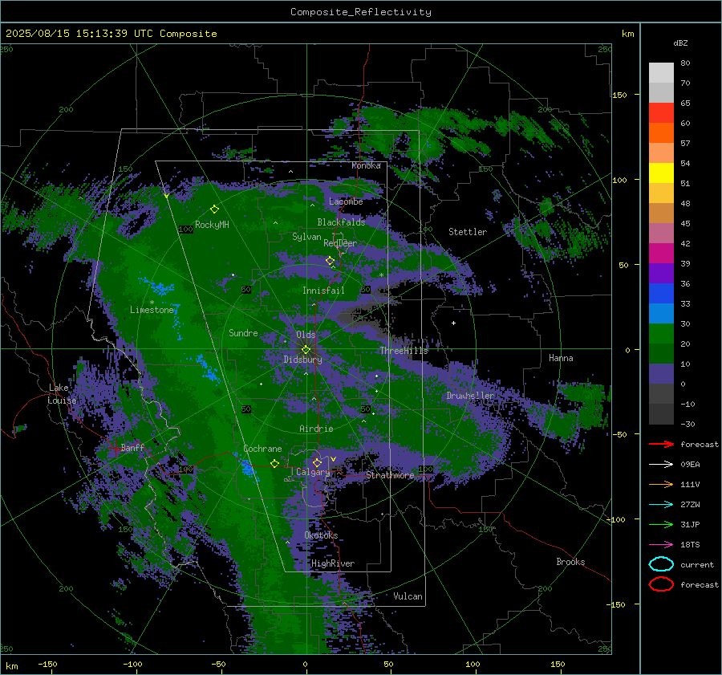Screen dimensions: 722x675
Task: Click the red forecast arrow in legend
Action: tap(661, 444)
